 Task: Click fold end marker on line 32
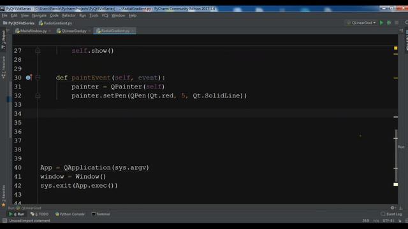tap(38, 96)
